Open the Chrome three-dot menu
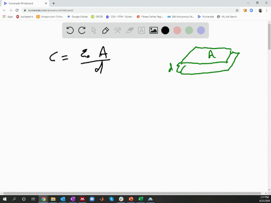Screen dimensions: 271x203 coord(266,10)
